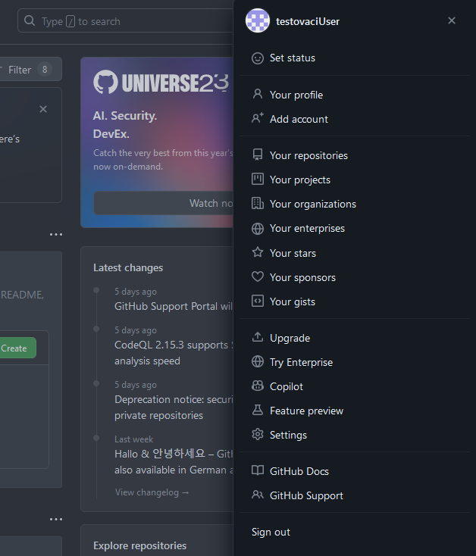
Task: Click the Copilot icon in menu
Action: [x=258, y=386]
